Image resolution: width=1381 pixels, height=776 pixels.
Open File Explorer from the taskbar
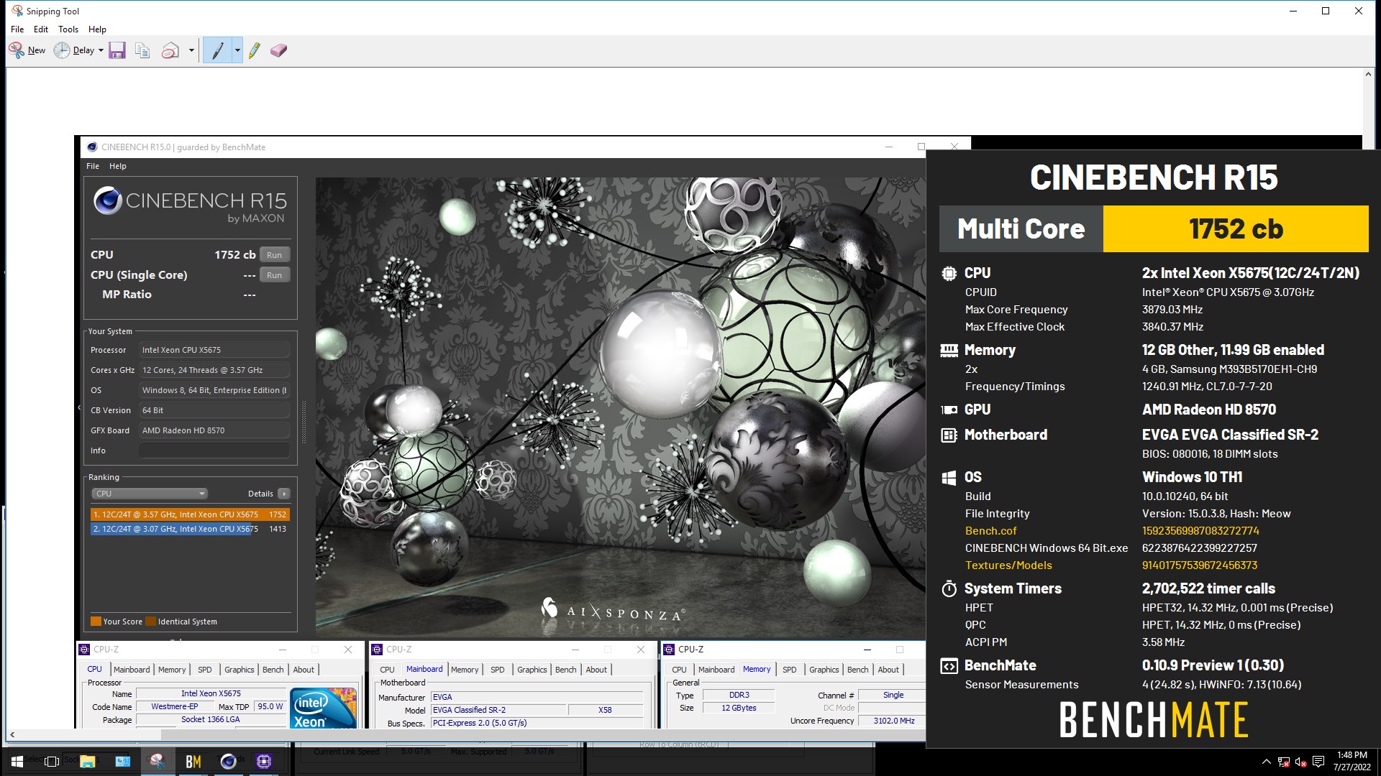pos(88,761)
